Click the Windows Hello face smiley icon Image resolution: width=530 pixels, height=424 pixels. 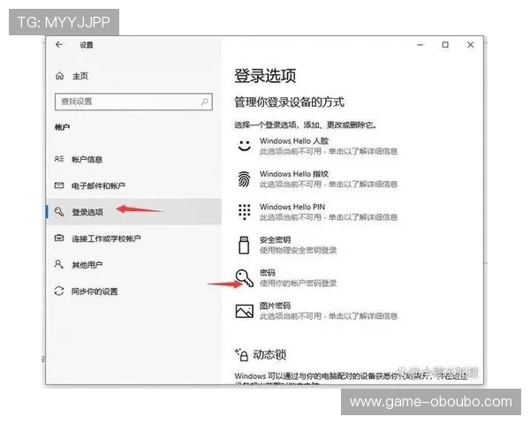pyautogui.click(x=244, y=146)
